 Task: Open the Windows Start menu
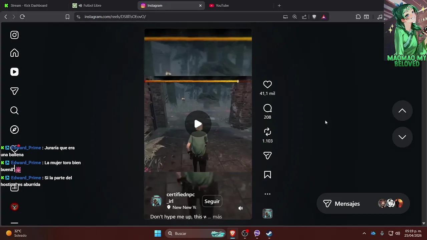pos(158,233)
